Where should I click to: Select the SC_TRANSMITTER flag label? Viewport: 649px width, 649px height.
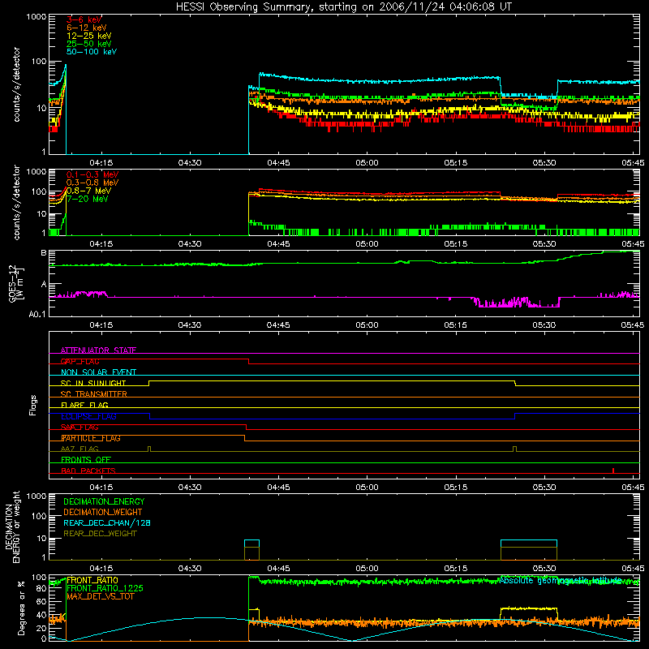(93, 394)
